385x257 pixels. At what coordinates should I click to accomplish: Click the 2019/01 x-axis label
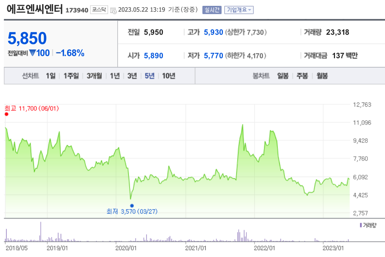point(57,248)
